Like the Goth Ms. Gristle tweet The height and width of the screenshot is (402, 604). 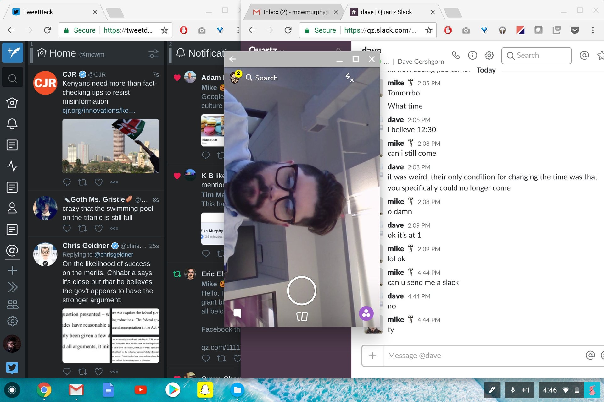tap(98, 228)
